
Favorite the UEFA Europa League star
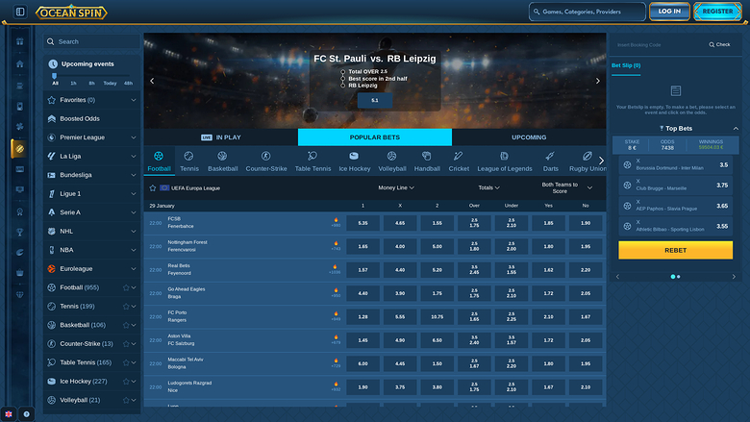153,188
